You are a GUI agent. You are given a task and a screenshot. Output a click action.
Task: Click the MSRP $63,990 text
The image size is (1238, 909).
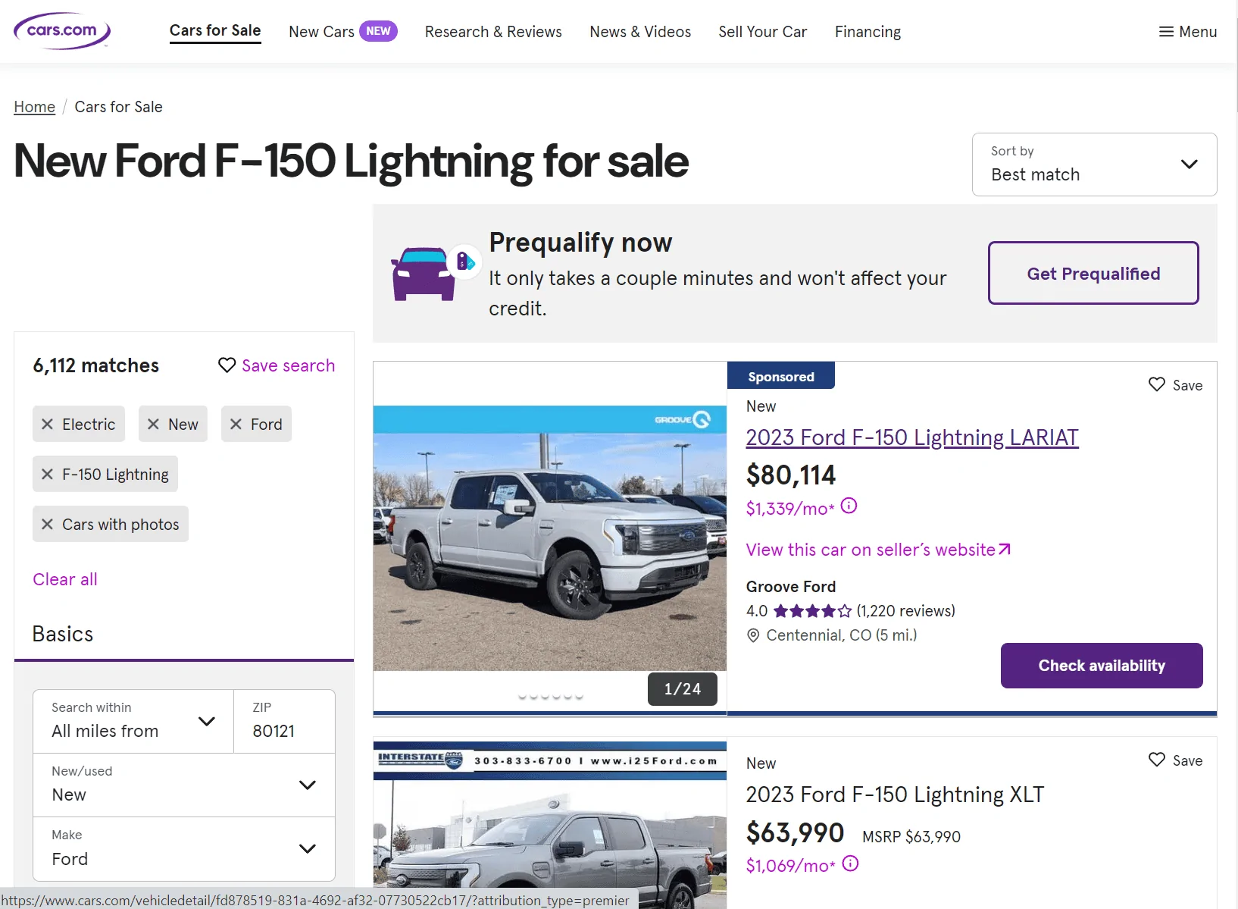point(911,836)
